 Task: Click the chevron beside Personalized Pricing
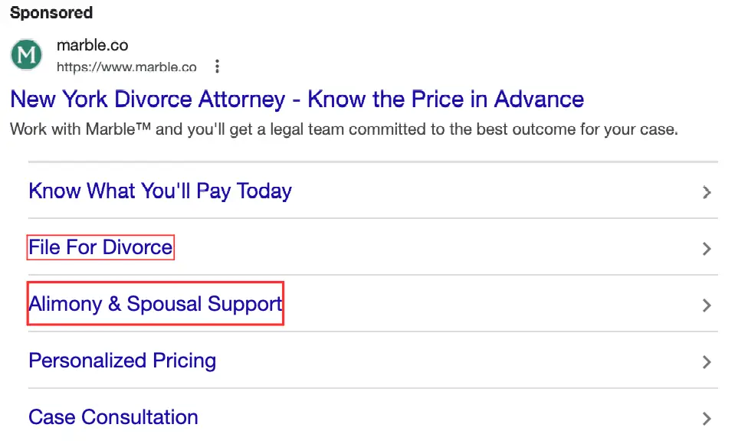pyautogui.click(x=706, y=362)
